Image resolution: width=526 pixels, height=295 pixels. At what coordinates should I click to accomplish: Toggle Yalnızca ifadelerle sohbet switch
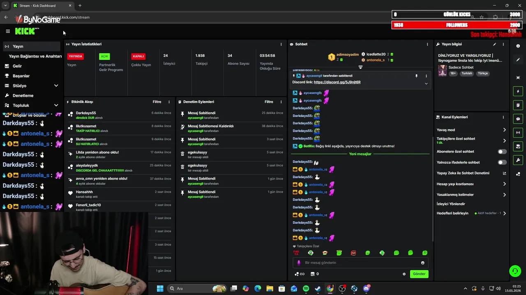pyautogui.click(x=502, y=162)
